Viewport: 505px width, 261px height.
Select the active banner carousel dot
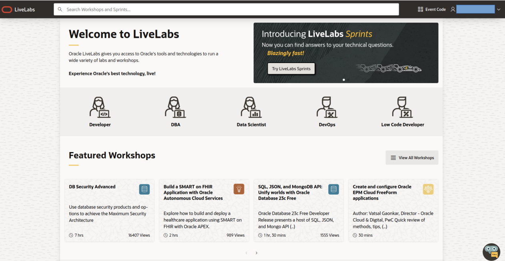pos(344,80)
